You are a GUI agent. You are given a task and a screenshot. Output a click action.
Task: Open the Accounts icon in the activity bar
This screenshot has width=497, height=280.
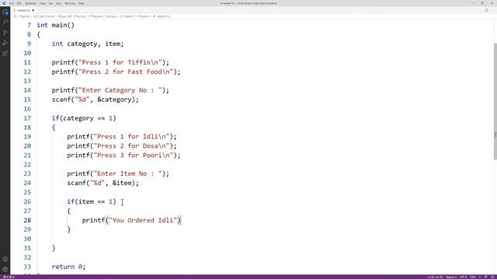[x=5, y=259]
